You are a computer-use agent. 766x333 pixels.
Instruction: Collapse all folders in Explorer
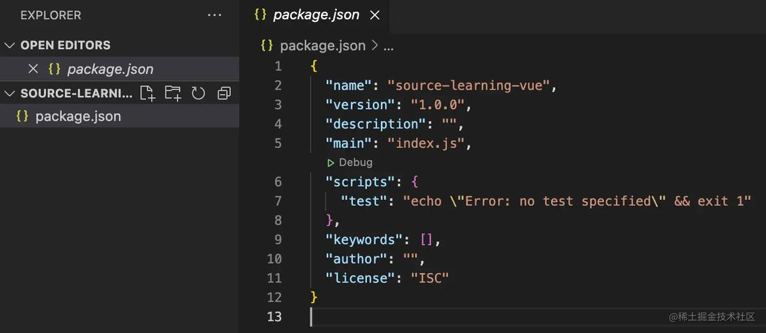(224, 93)
